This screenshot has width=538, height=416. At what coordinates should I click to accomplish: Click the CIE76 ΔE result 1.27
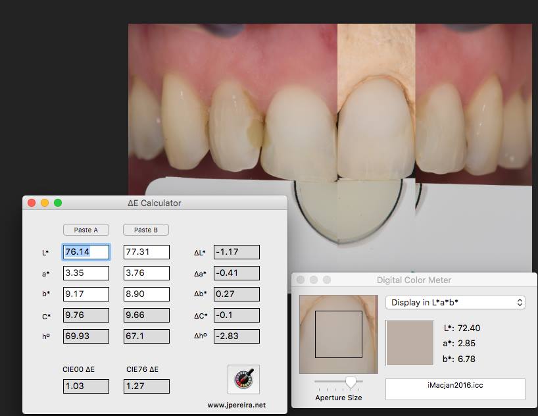(147, 386)
